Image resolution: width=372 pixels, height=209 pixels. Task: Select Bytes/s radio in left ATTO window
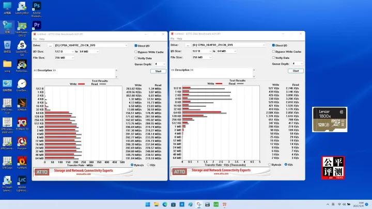132,165
